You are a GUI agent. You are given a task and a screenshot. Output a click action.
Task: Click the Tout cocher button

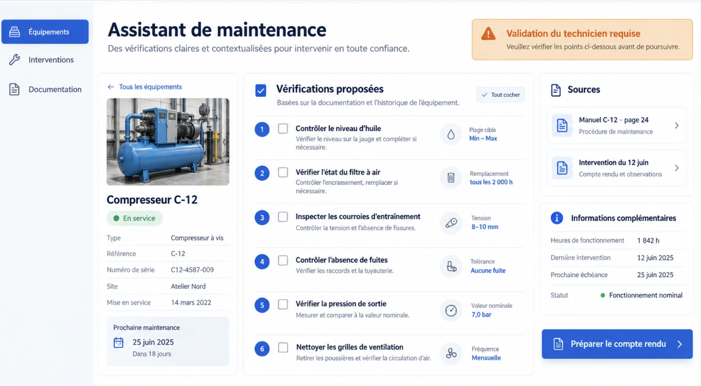tap(500, 94)
